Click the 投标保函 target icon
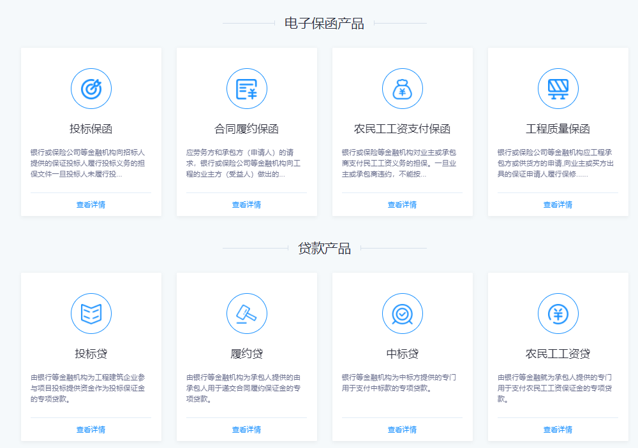The width and height of the screenshot is (638, 448). 91,89
